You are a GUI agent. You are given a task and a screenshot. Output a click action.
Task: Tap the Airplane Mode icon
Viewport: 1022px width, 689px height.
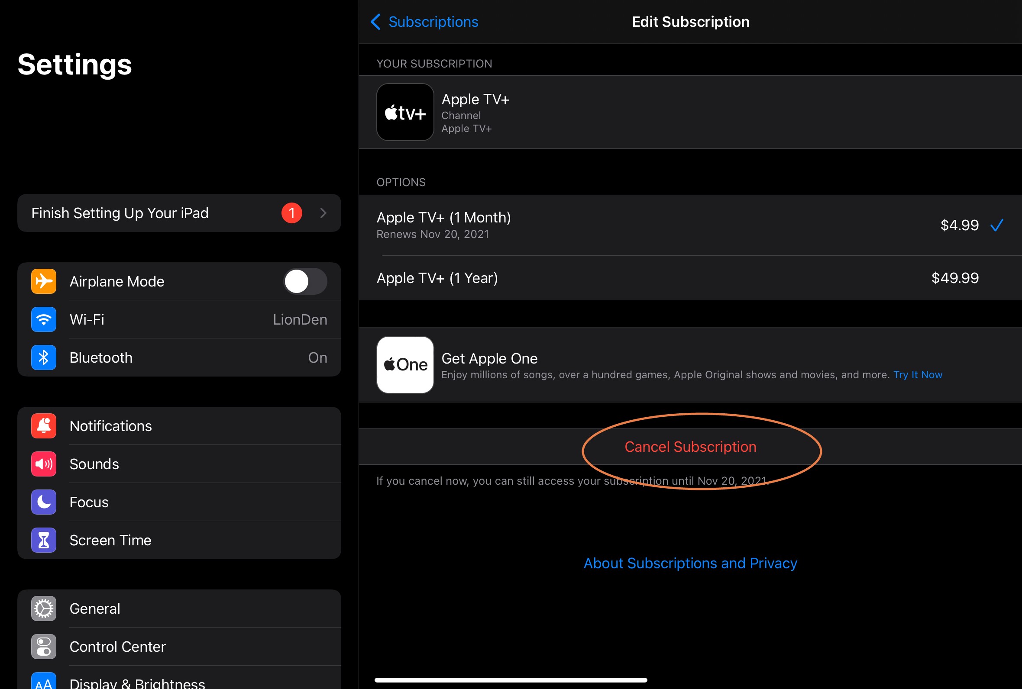[x=43, y=281]
